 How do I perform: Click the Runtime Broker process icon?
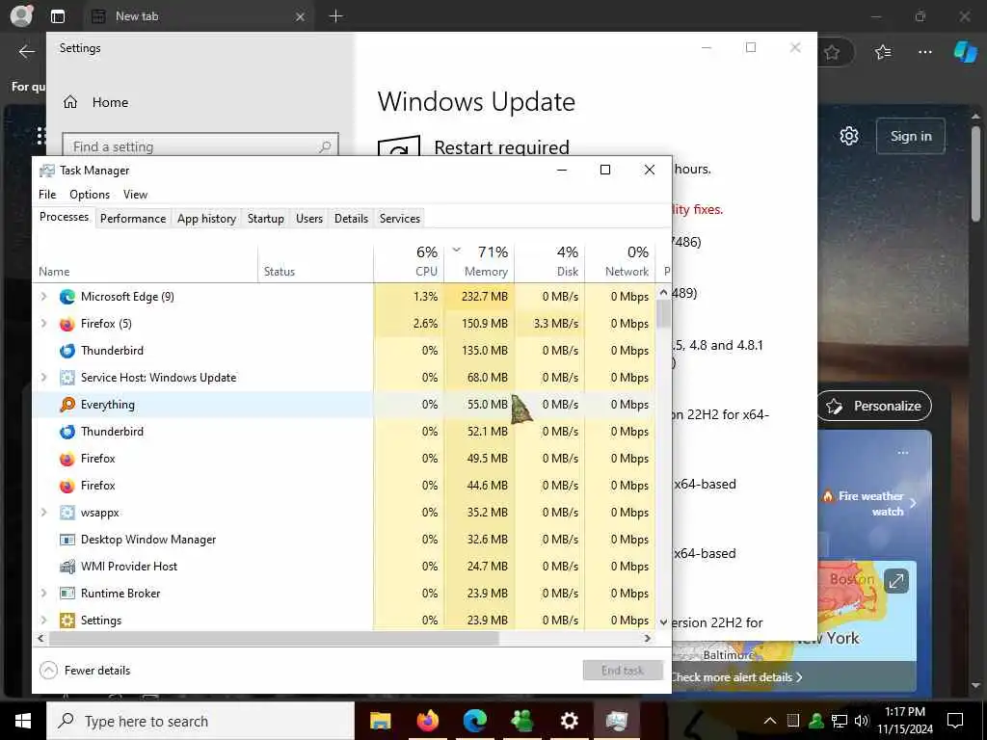click(67, 594)
